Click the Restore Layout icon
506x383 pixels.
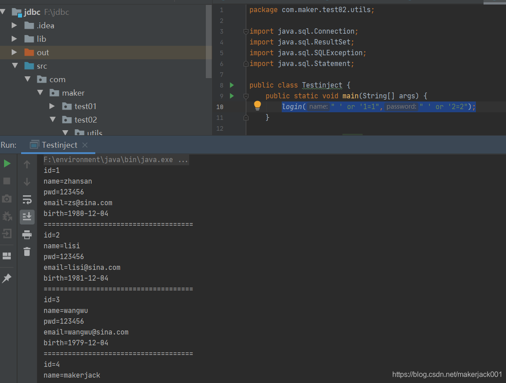pyautogui.click(x=7, y=256)
